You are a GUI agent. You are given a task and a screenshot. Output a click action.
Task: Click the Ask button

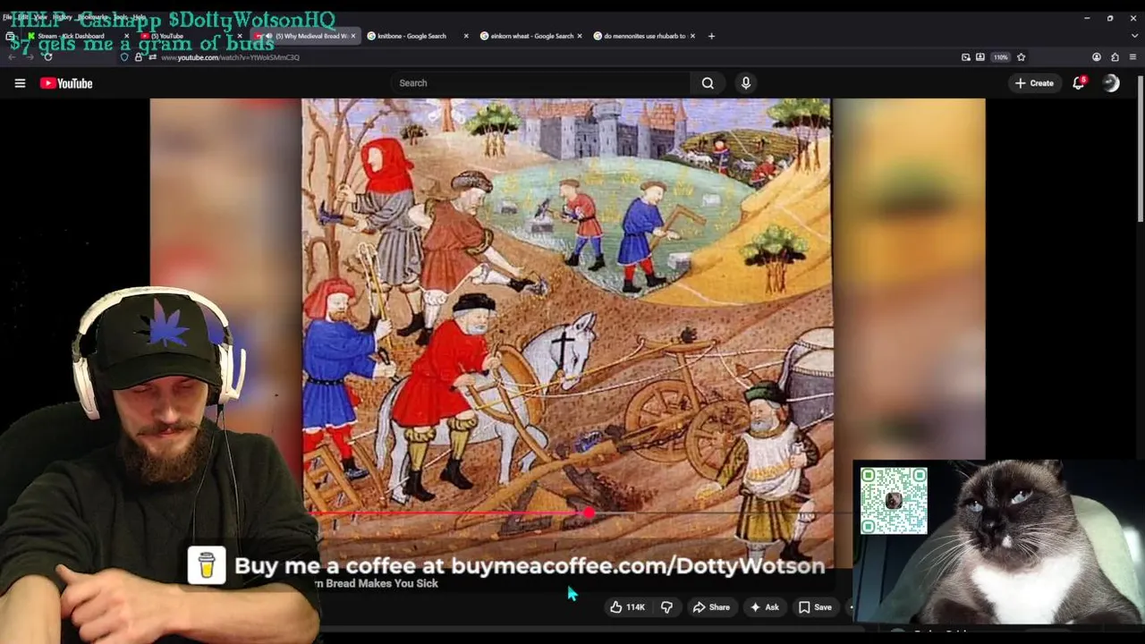[764, 607]
